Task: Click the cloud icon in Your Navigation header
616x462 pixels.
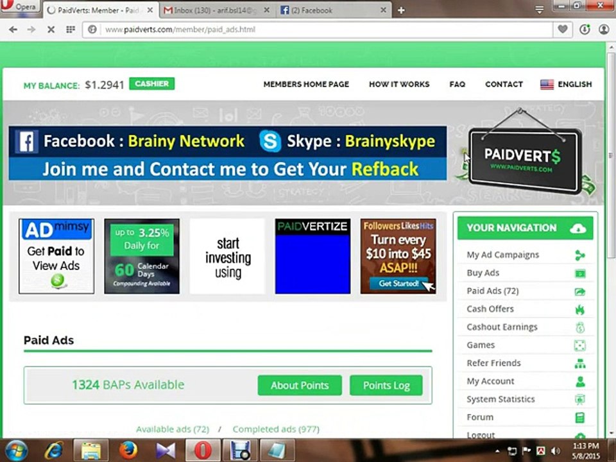Action: pos(578,228)
